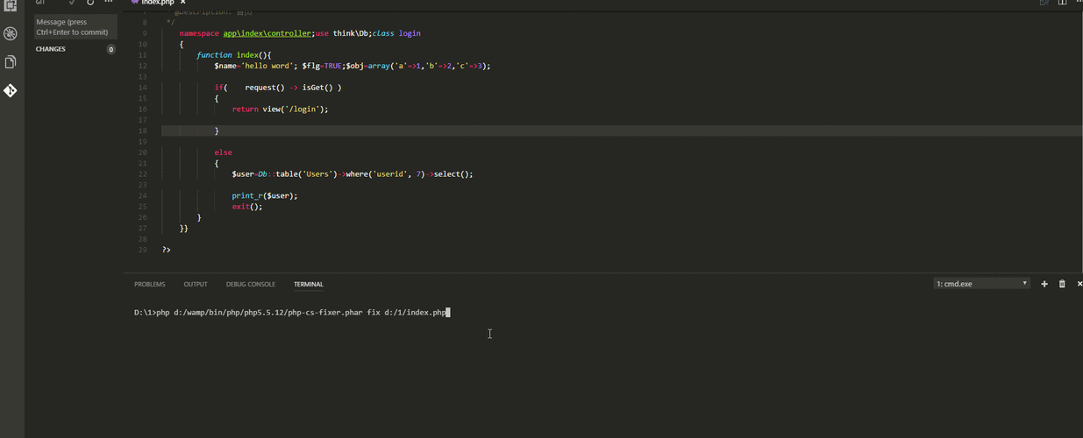The image size is (1083, 438).
Task: Collapse the CHANGES section
Action: click(x=51, y=49)
